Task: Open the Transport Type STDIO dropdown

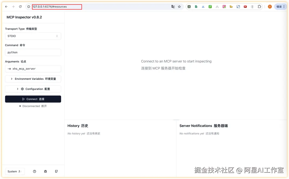Action: pyautogui.click(x=33, y=36)
